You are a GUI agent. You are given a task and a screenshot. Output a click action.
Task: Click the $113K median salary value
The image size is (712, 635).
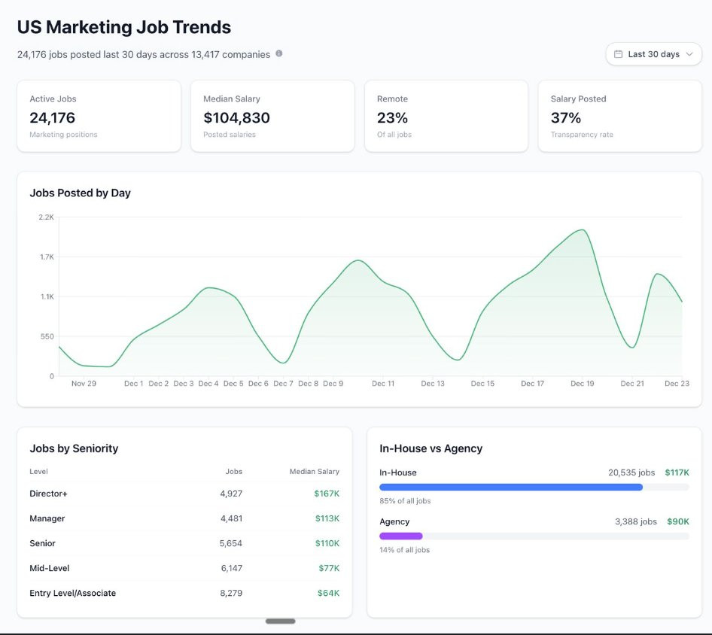tap(327, 518)
